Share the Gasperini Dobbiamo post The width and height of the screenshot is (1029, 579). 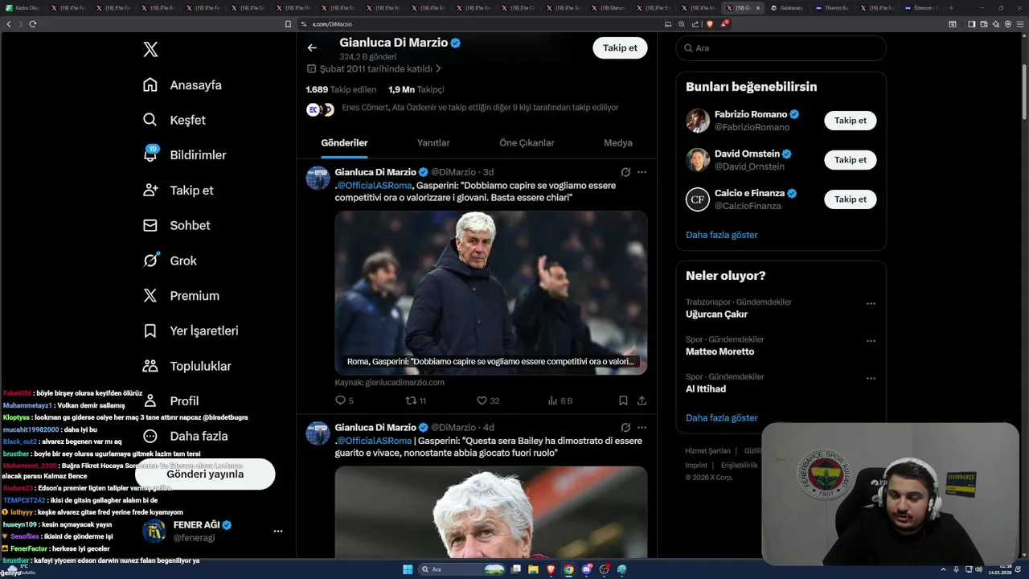point(642,400)
